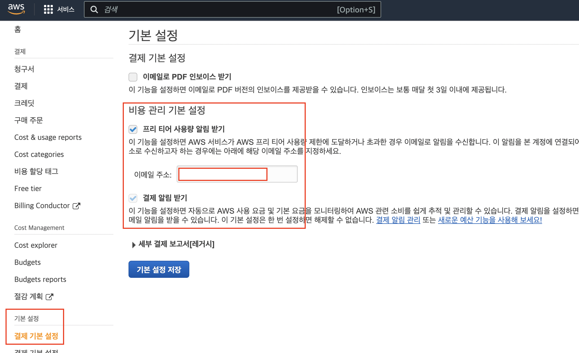Click external link icon beside 절감 계획
The height and width of the screenshot is (353, 579).
49,297
